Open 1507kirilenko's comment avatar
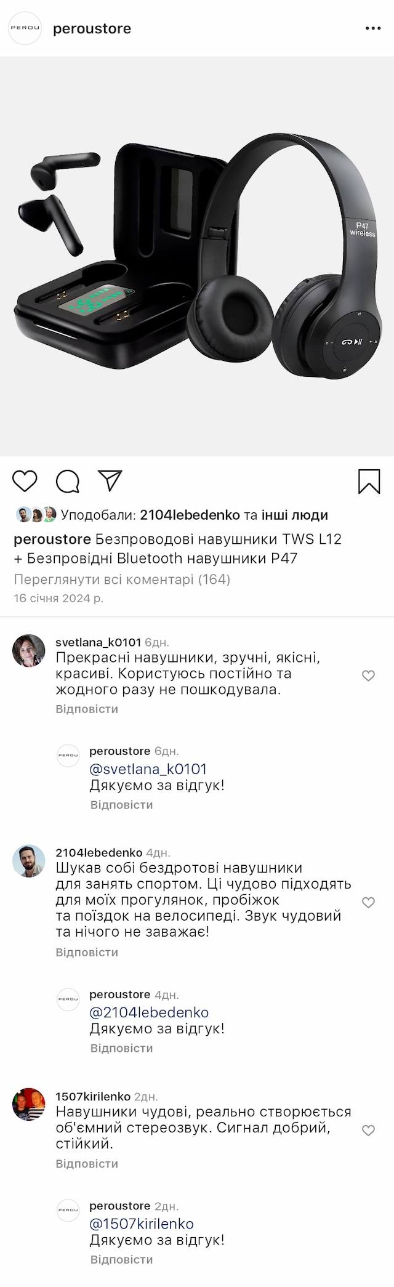This screenshot has width=394, height=1287. (x=29, y=1104)
